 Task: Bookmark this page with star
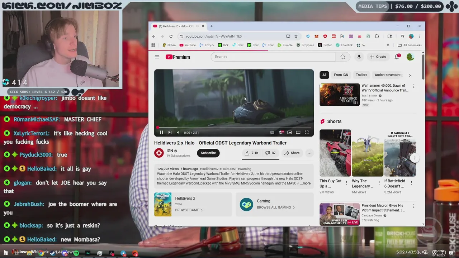tap(296, 36)
